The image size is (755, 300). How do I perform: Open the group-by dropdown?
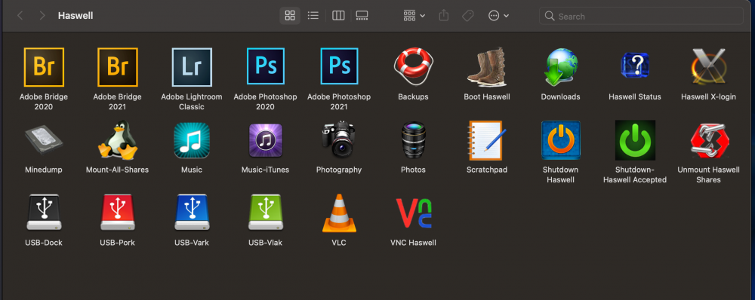tap(414, 16)
